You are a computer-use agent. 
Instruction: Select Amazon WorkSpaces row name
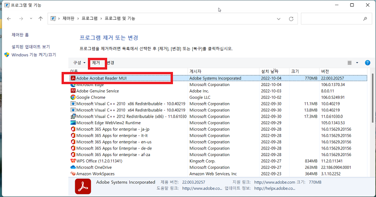95,173
